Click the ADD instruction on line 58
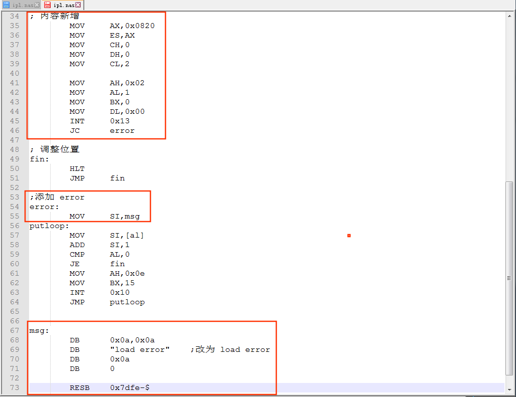This screenshot has width=516, height=397. click(77, 245)
